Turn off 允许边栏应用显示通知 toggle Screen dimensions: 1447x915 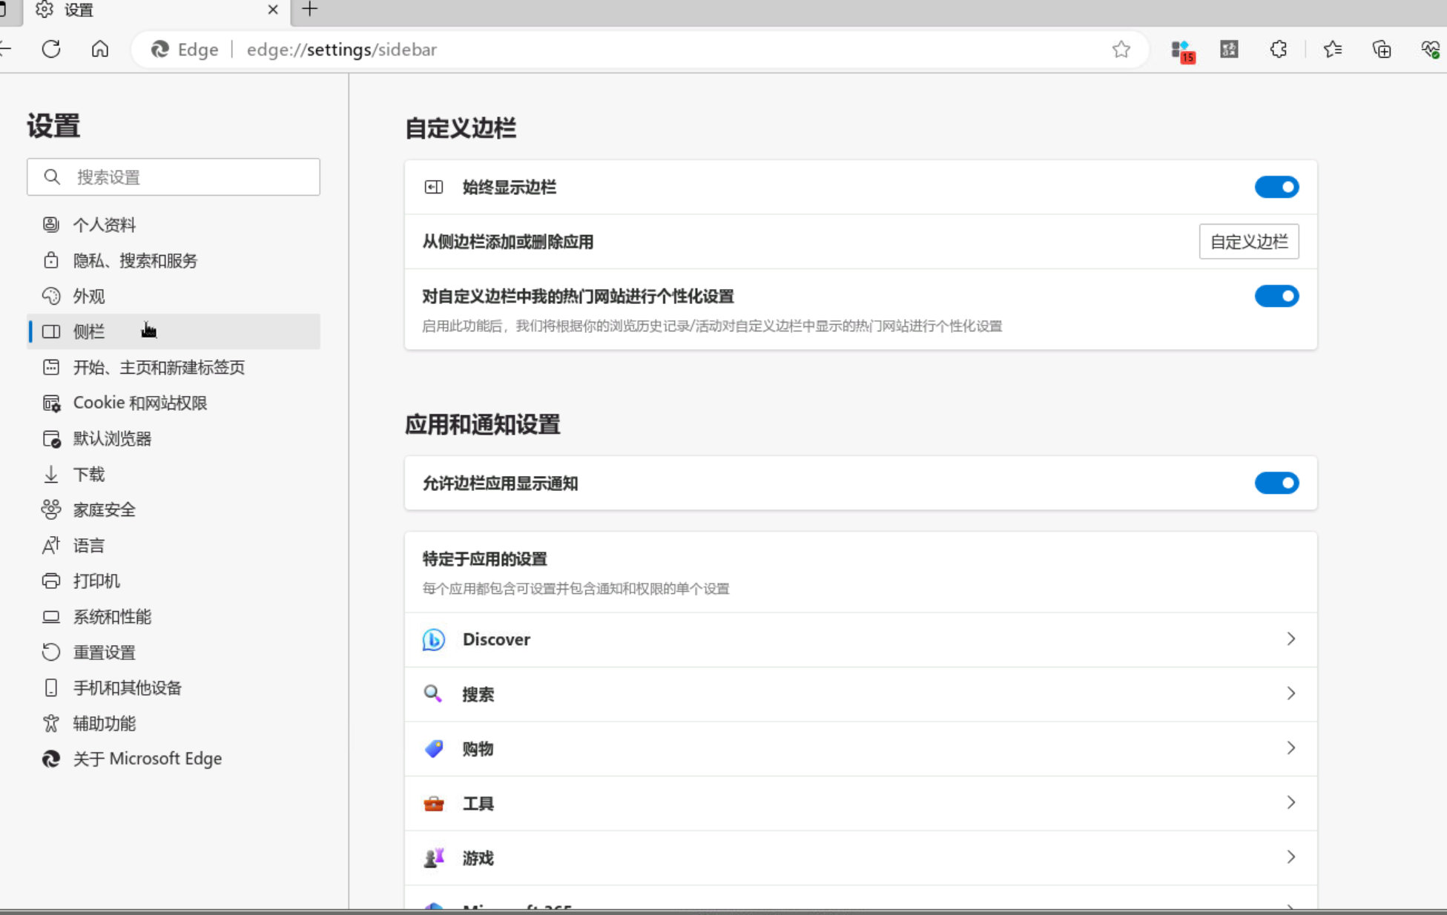(1276, 483)
